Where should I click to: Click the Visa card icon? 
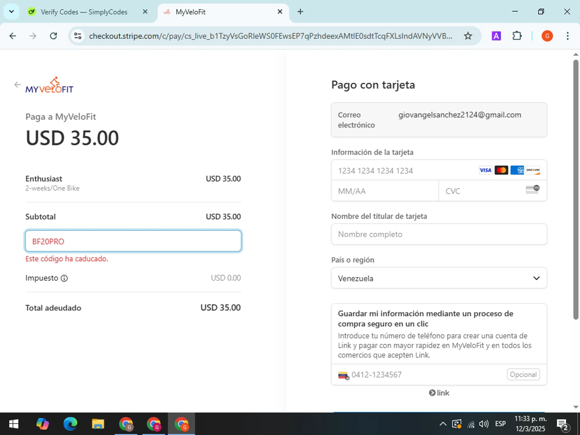(x=485, y=170)
